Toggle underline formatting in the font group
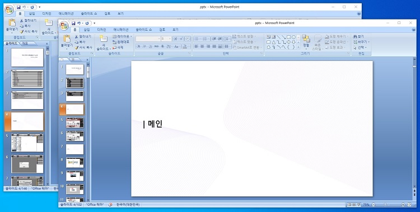 (x=150, y=46)
